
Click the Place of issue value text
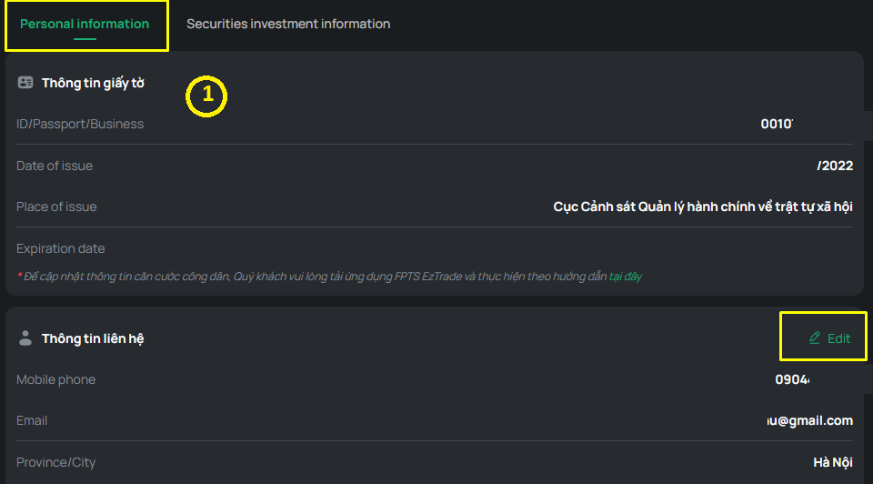click(x=703, y=207)
